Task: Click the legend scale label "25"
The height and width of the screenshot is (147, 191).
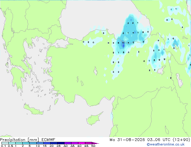Action: [x=58, y=146]
